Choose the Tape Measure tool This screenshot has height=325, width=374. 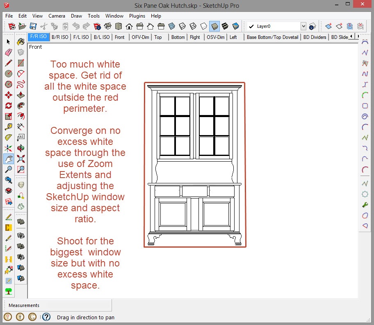(x=8, y=127)
